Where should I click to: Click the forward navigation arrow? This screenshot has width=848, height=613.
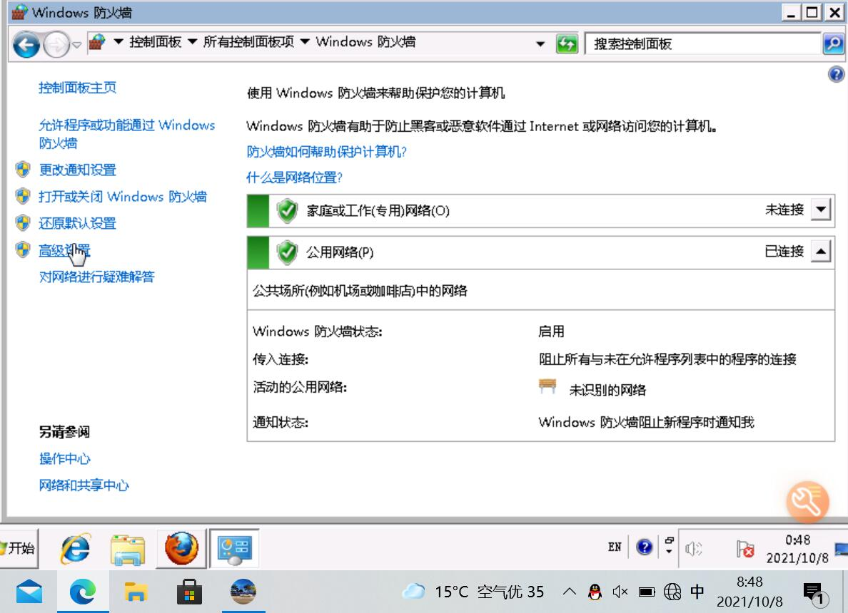click(56, 44)
